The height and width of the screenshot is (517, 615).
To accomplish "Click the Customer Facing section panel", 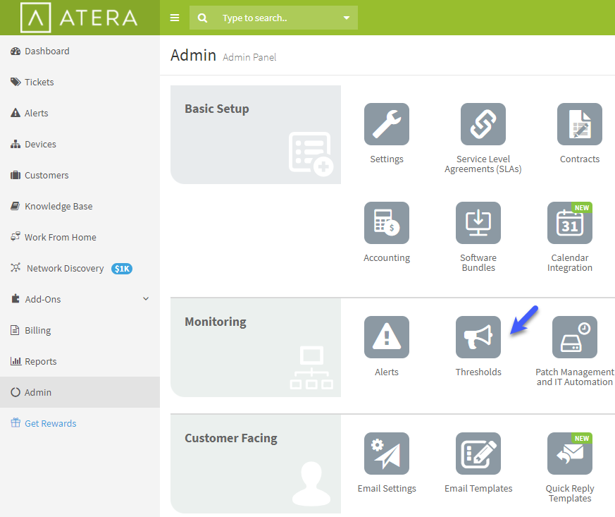I will [x=255, y=464].
